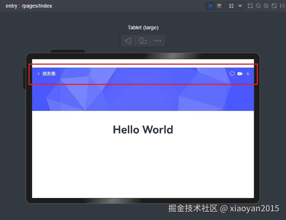Tap the plus icon in title bar
The width and height of the screenshot is (286, 220).
pyautogui.click(x=248, y=74)
